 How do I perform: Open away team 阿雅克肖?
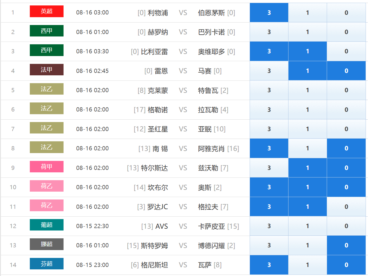click(211, 148)
